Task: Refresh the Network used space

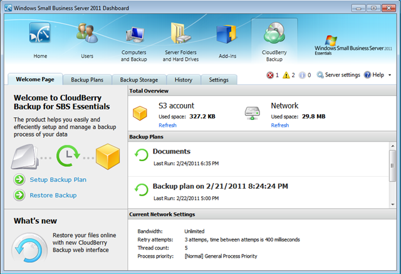Action: click(x=280, y=125)
